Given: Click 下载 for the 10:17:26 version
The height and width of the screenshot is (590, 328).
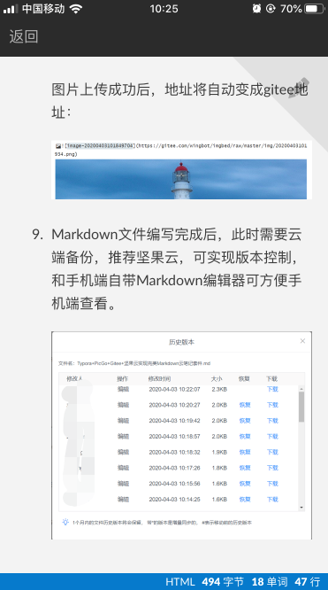Looking at the screenshot, I should pyautogui.click(x=272, y=468).
